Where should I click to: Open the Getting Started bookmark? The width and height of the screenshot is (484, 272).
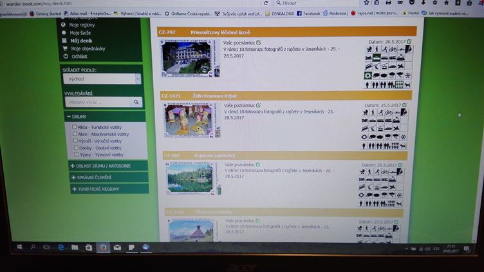(x=45, y=14)
